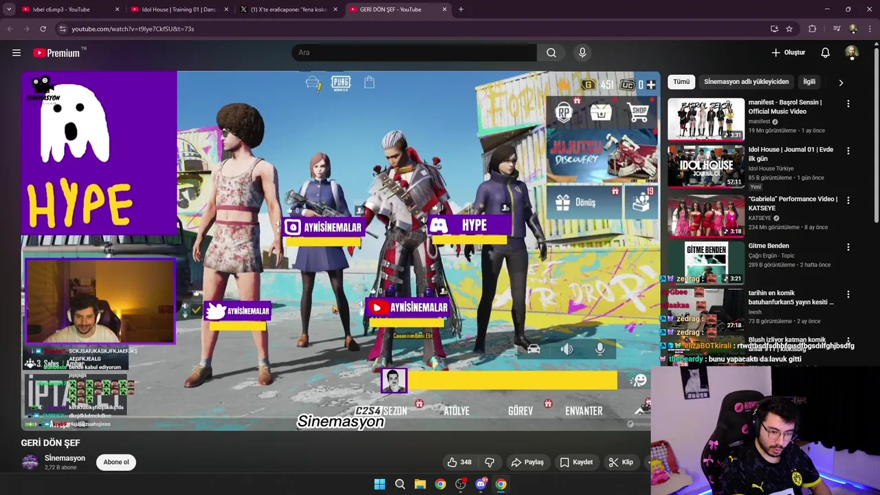Open the Chrome extensions puzzle icon
Screen dimensions: 880x495
(812, 29)
